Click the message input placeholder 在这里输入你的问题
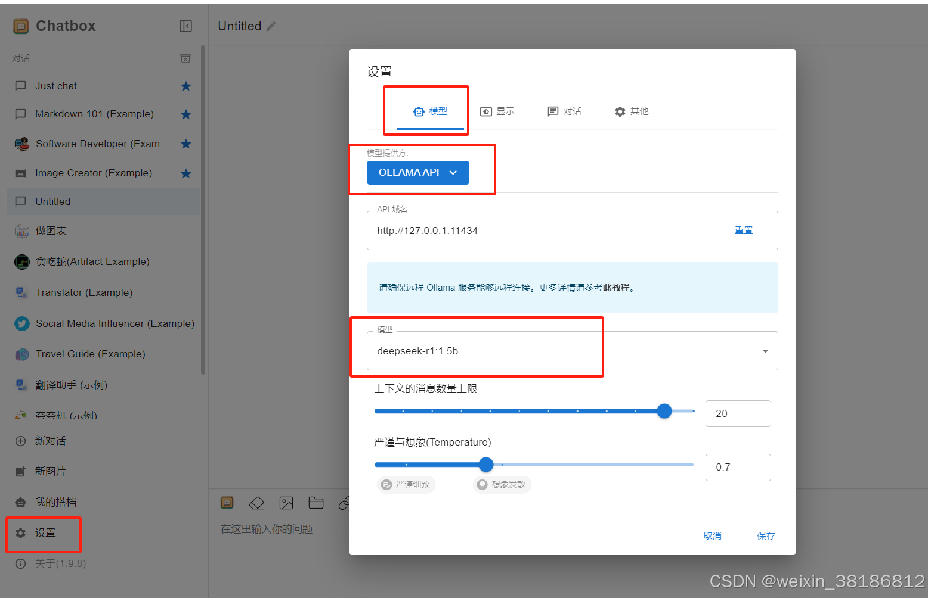The height and width of the screenshot is (598, 928). (271, 529)
